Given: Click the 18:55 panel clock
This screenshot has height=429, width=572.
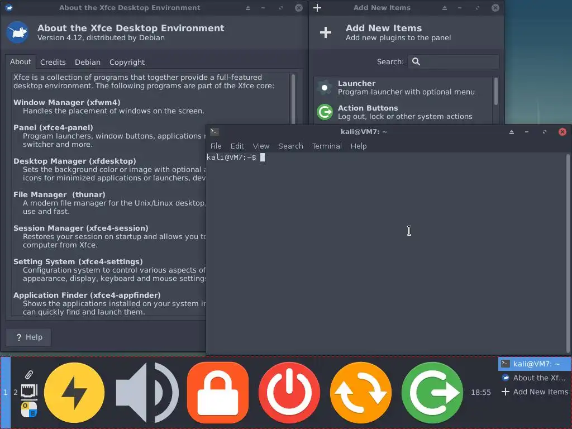Looking at the screenshot, I should pos(481,393).
